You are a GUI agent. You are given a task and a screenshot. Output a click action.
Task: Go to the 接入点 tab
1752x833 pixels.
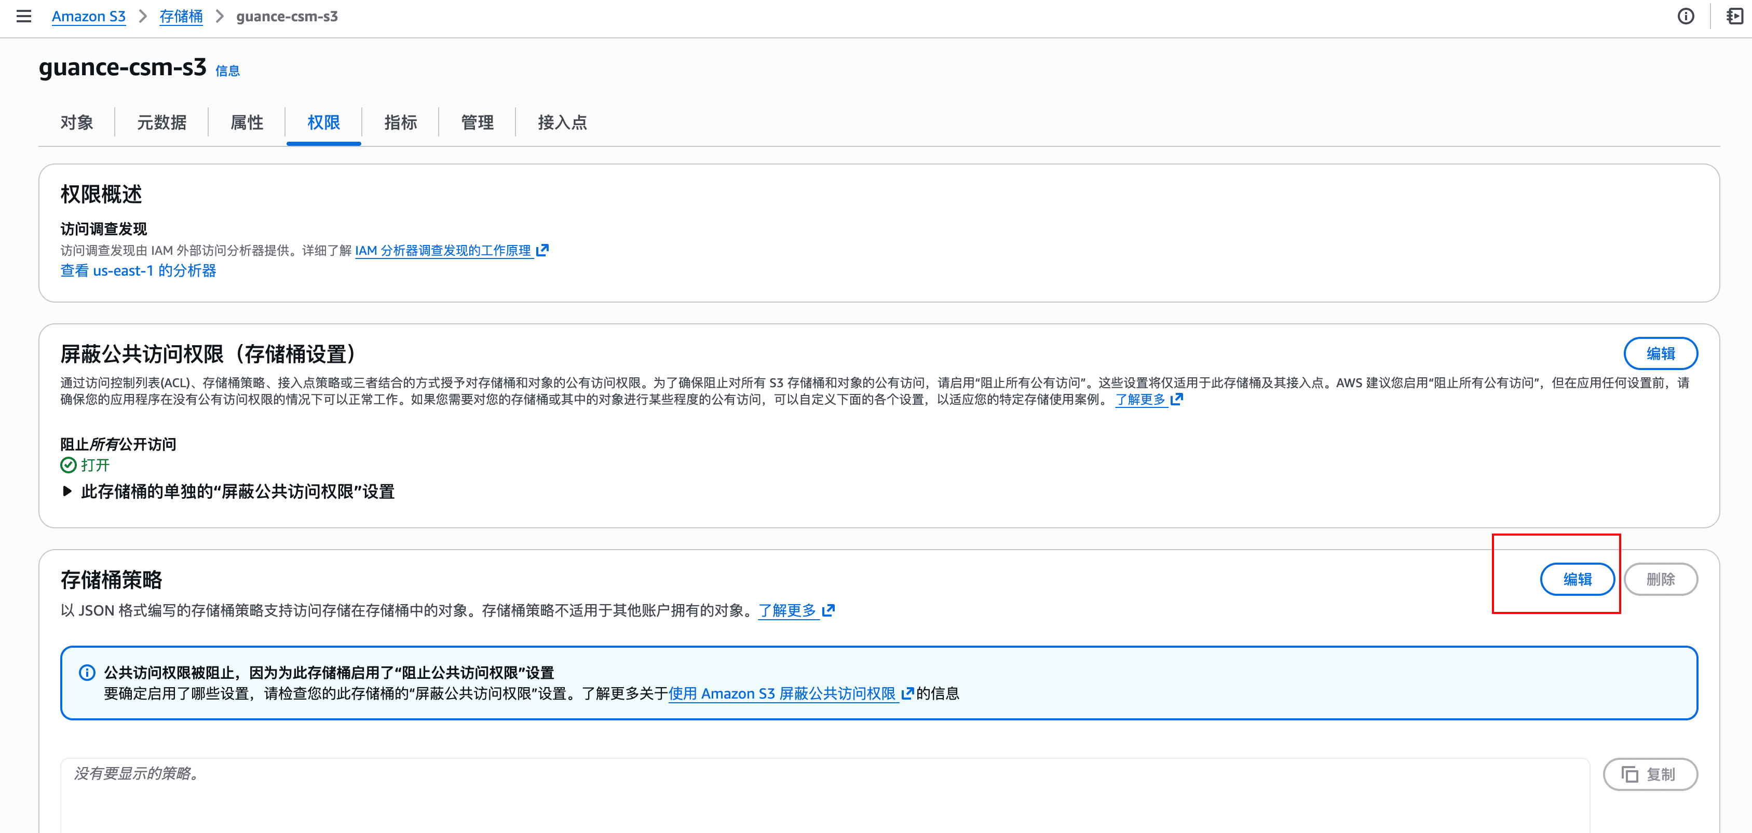point(562,122)
